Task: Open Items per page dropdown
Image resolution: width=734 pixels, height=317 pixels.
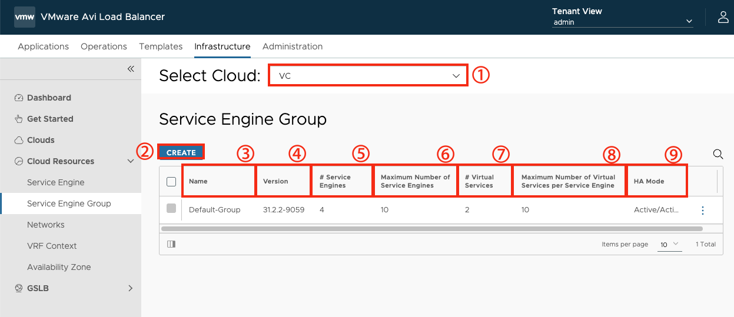Action: (669, 244)
